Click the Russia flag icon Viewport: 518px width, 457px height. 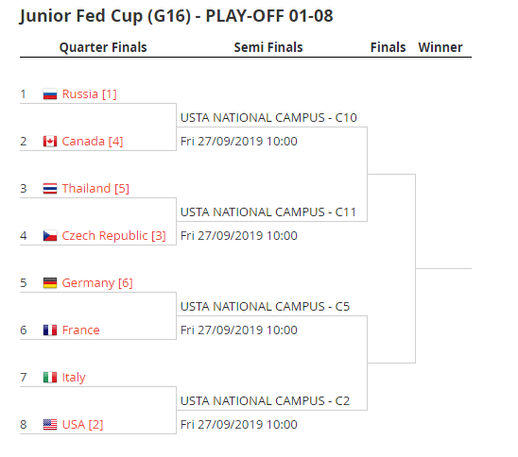click(50, 94)
